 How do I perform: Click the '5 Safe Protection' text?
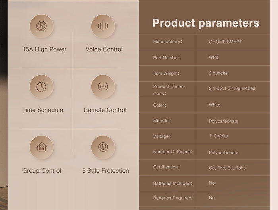(x=106, y=171)
